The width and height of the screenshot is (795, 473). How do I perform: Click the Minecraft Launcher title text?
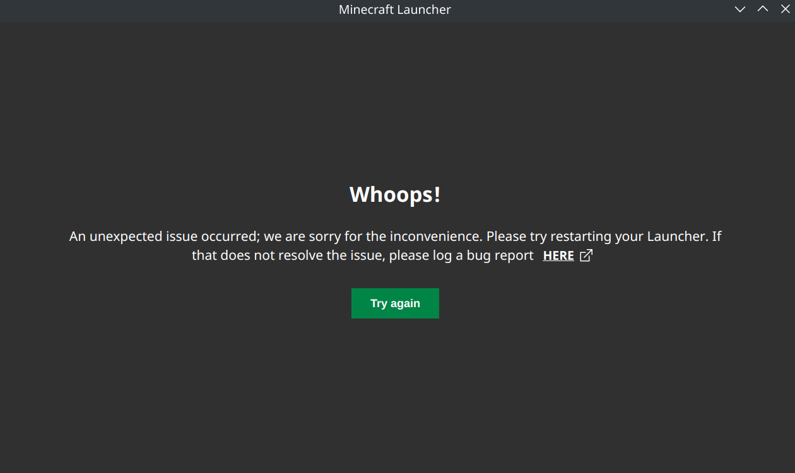pyautogui.click(x=395, y=9)
